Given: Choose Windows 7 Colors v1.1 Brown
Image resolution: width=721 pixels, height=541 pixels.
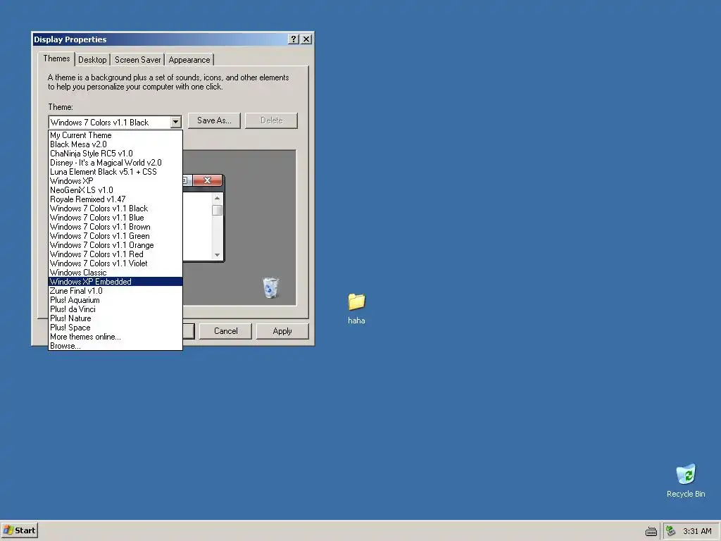Looking at the screenshot, I should tap(115, 227).
